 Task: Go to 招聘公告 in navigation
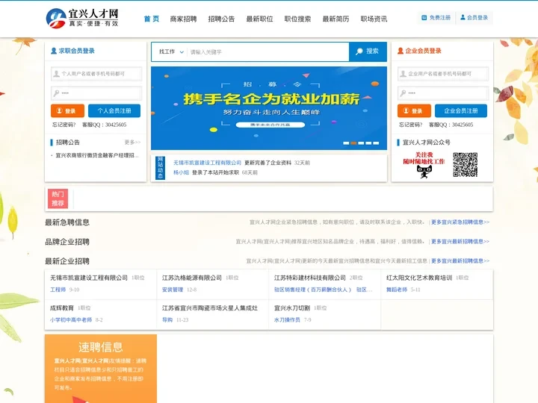tap(221, 19)
